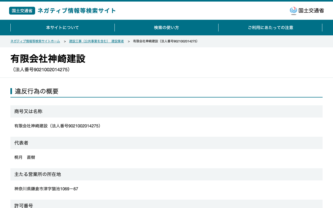This screenshot has width=333, height=208.
Task: Click the 違反行為の概要 section heading
Action: [x=37, y=91]
